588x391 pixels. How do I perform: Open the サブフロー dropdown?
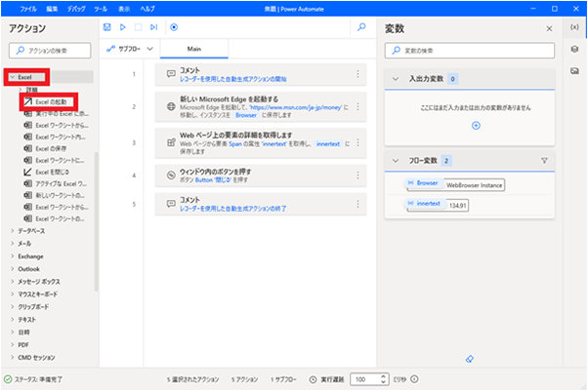(130, 49)
